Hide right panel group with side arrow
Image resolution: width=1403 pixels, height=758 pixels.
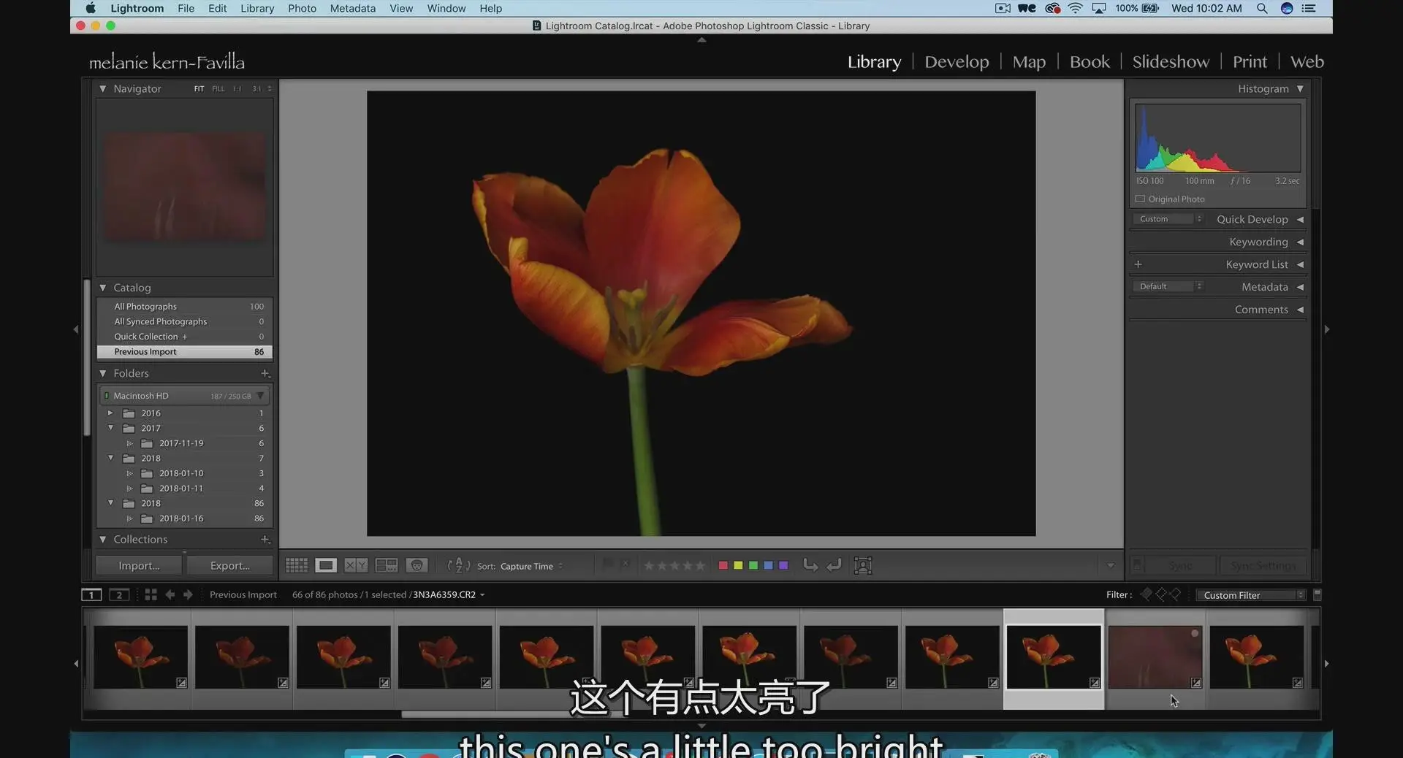point(1327,329)
